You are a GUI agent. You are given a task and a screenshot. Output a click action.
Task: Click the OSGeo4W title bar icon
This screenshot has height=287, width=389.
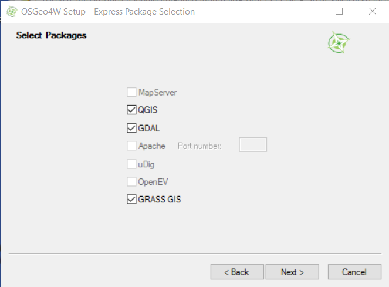coord(12,12)
